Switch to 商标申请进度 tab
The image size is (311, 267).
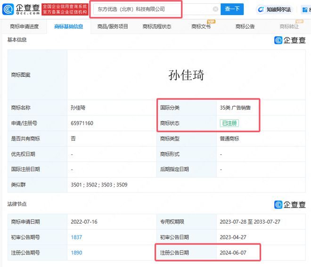(24, 26)
